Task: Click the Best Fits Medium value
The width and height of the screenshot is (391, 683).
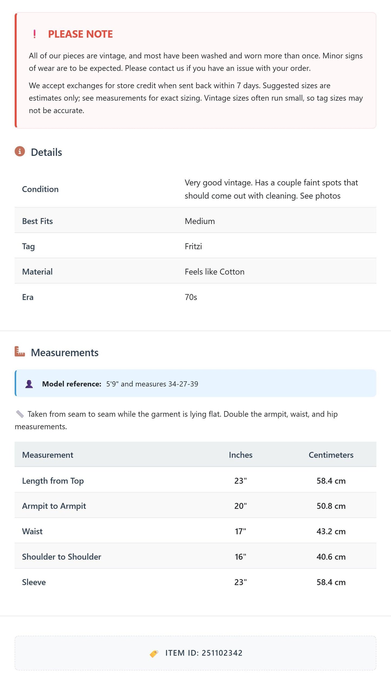Action: (x=200, y=221)
